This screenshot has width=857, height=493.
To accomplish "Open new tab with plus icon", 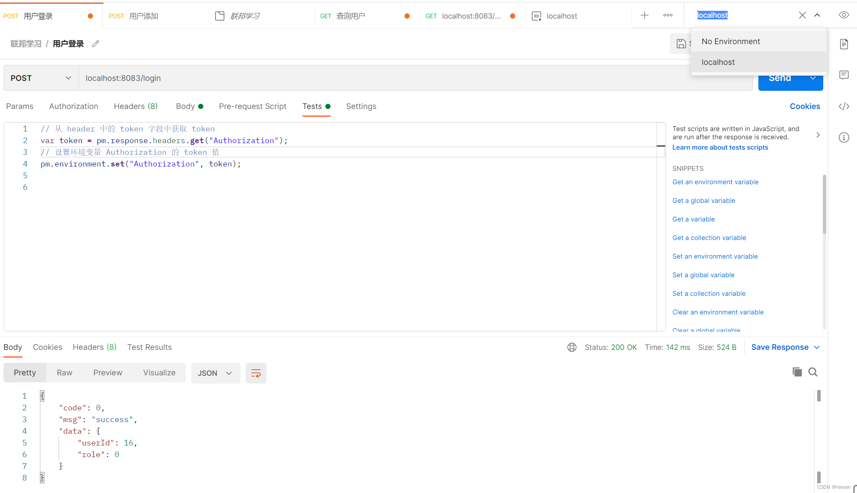I will [644, 16].
